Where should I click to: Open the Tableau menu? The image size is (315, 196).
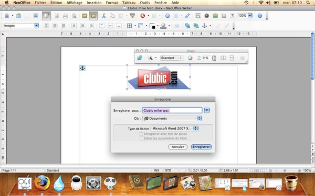[x=129, y=3]
